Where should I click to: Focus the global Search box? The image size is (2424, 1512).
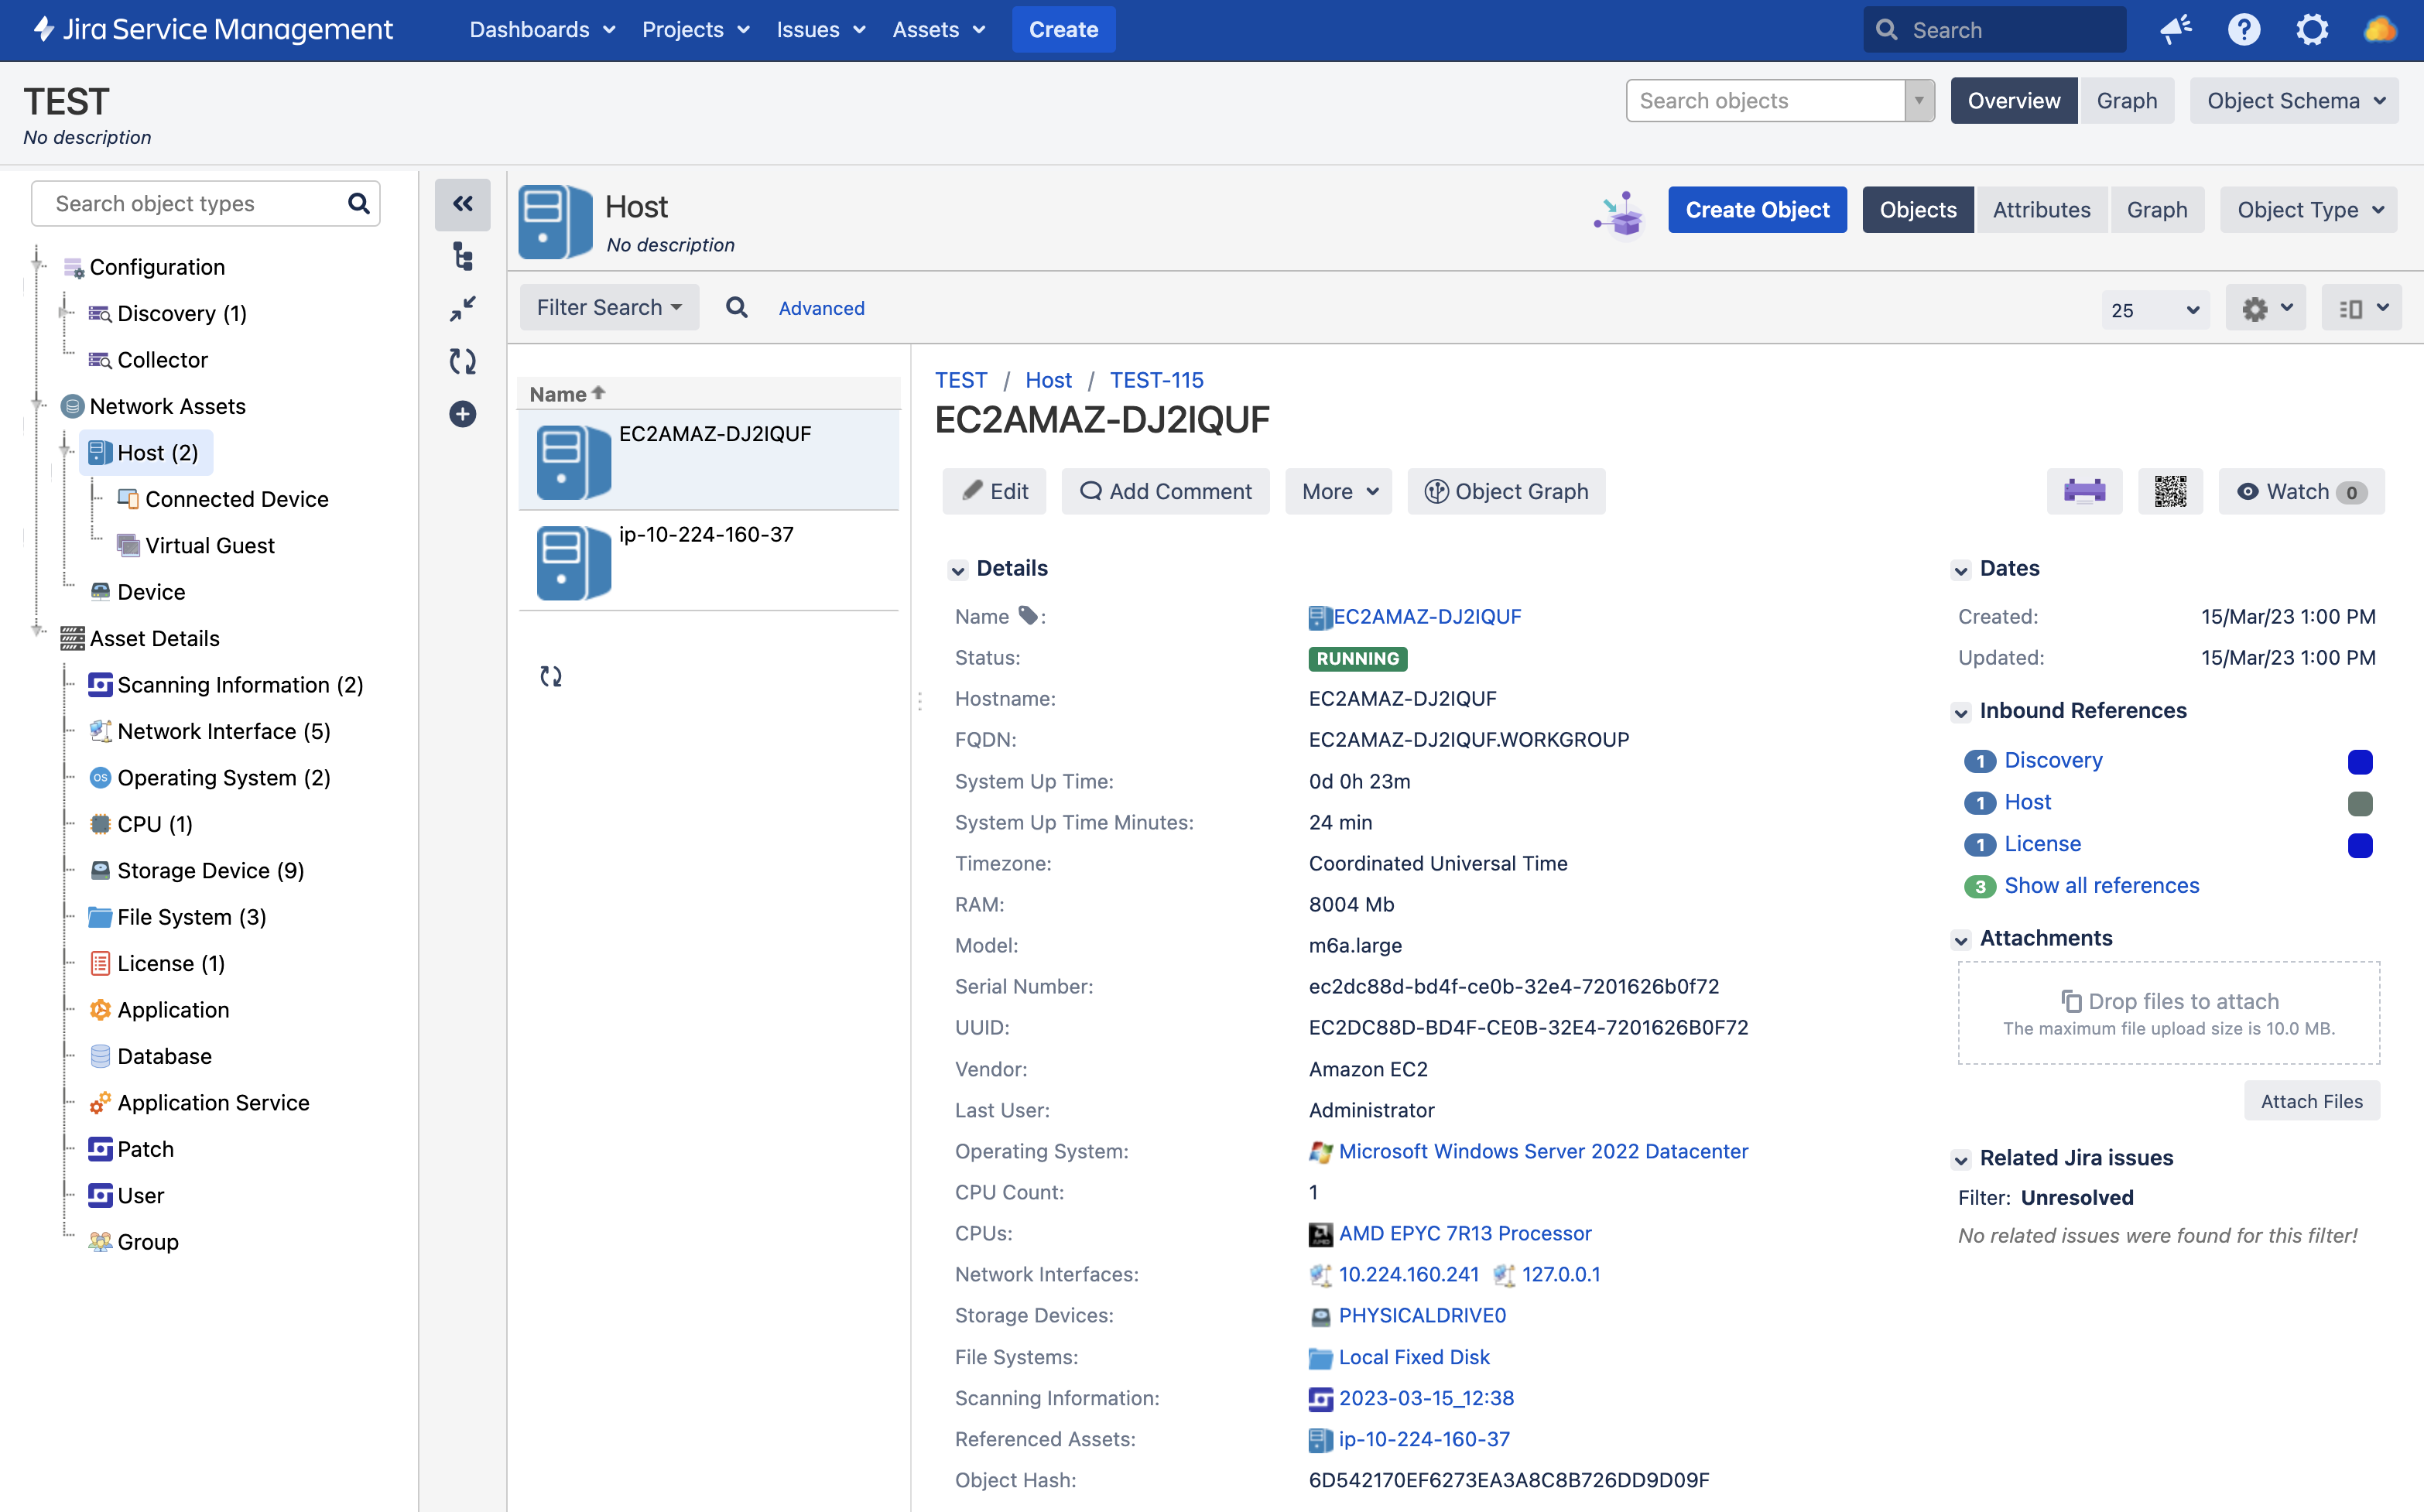(1995, 29)
